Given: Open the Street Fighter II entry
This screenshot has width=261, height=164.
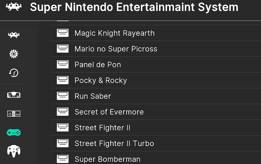Looking at the screenshot, I should click(102, 128).
